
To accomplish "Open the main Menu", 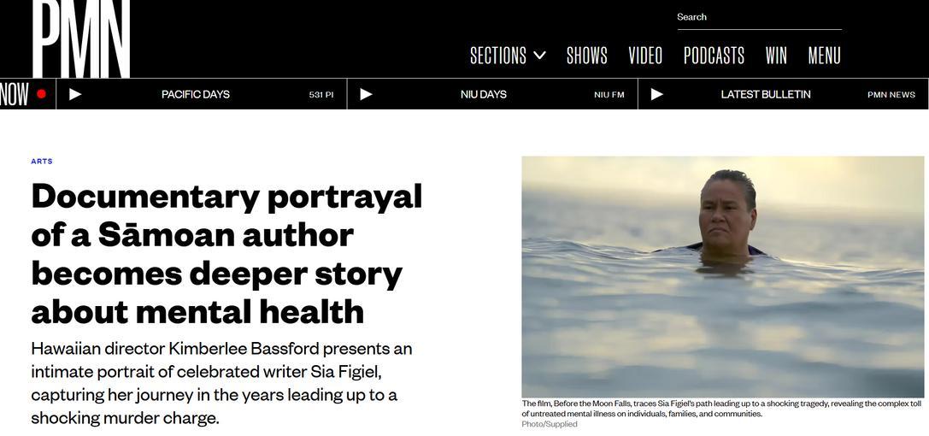I will [x=824, y=56].
